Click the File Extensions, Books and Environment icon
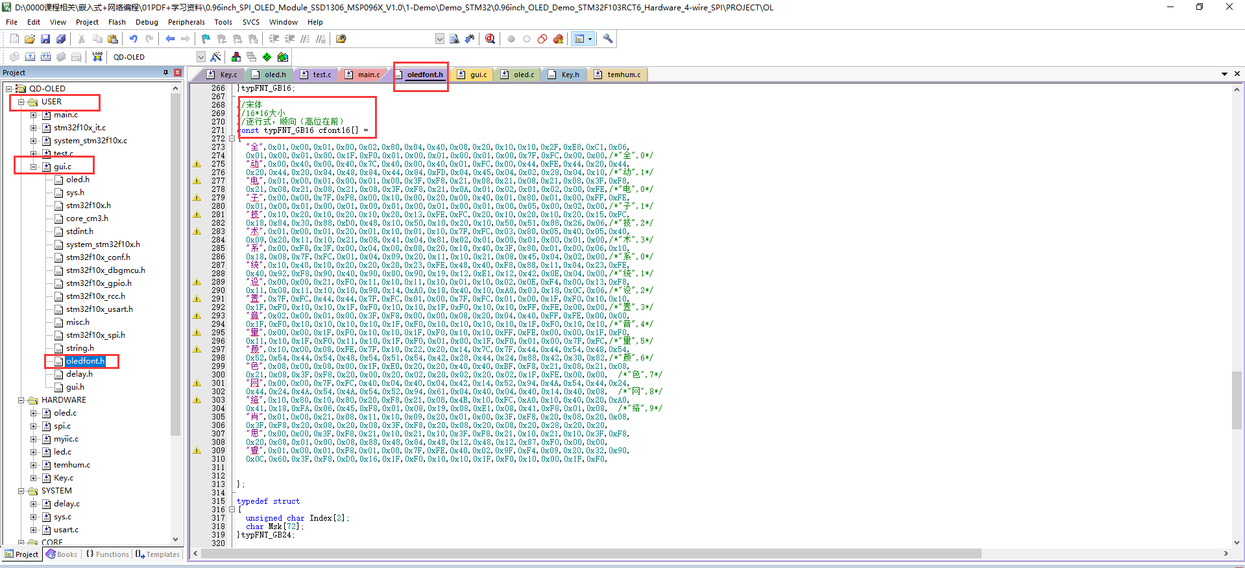This screenshot has height=568, width=1245. (236, 57)
